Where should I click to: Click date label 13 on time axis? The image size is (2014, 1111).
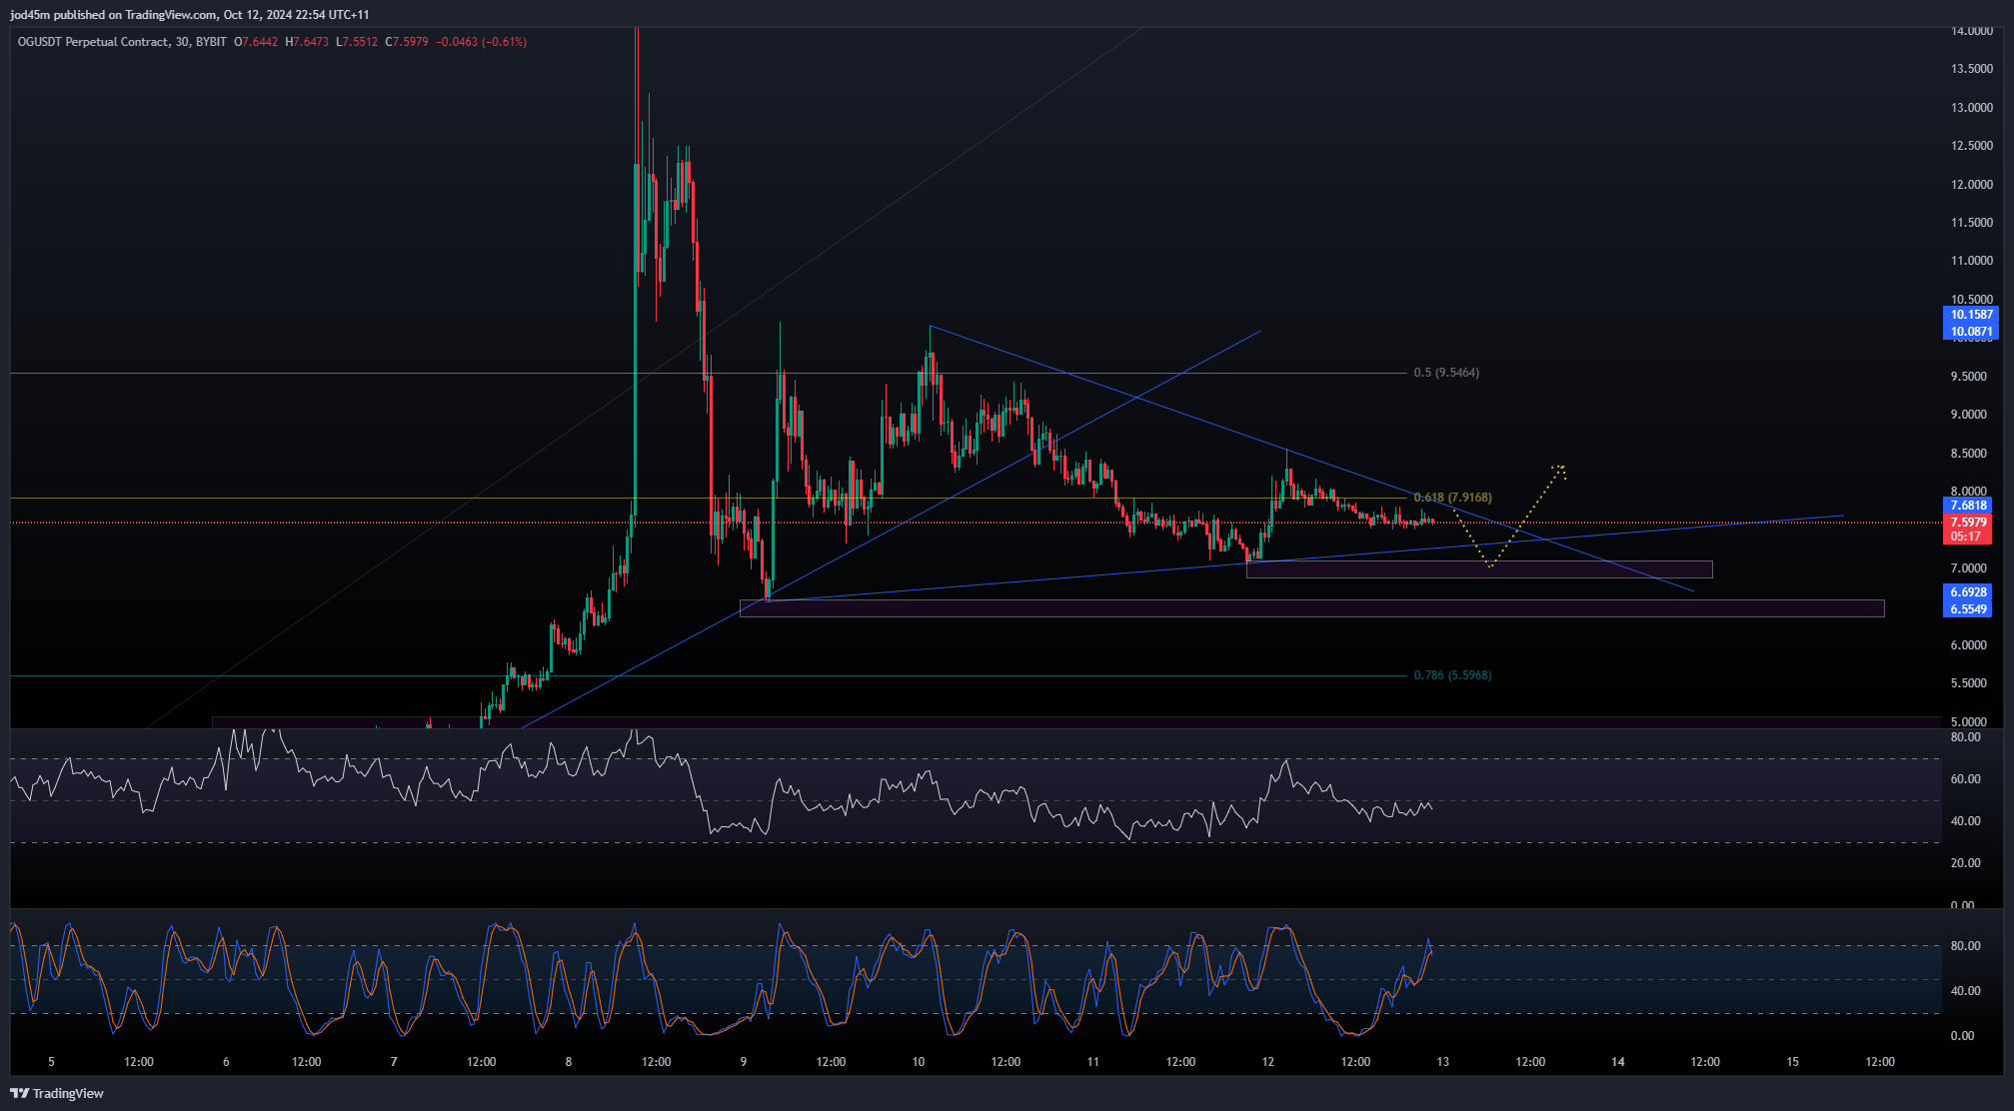[1443, 1062]
